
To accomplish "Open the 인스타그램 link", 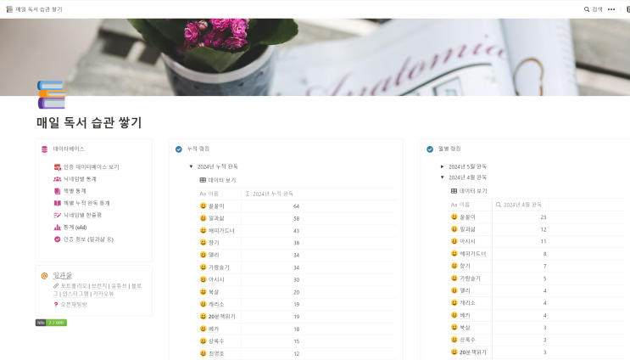I will pos(75,294).
